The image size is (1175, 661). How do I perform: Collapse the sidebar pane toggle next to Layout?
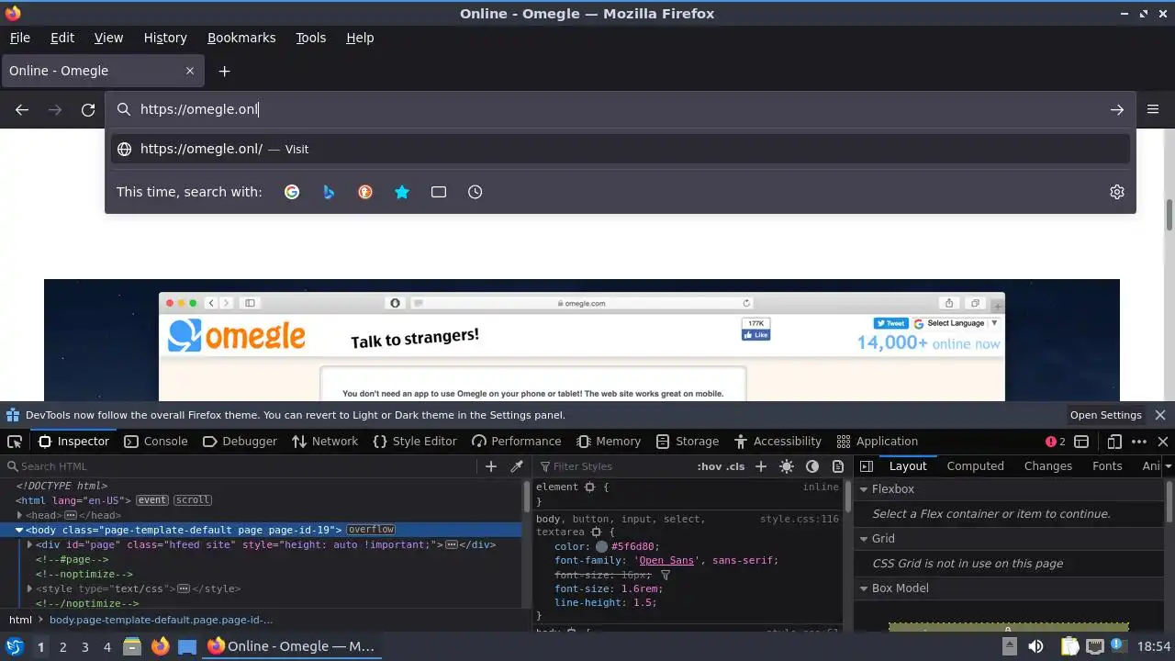pos(866,466)
